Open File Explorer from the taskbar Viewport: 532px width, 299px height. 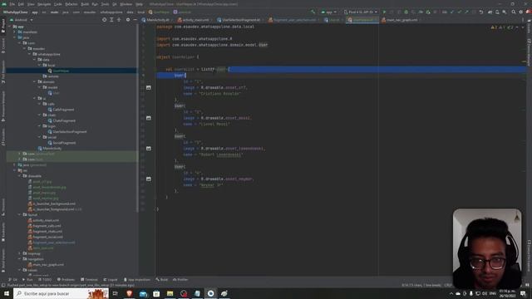[x=170, y=293]
